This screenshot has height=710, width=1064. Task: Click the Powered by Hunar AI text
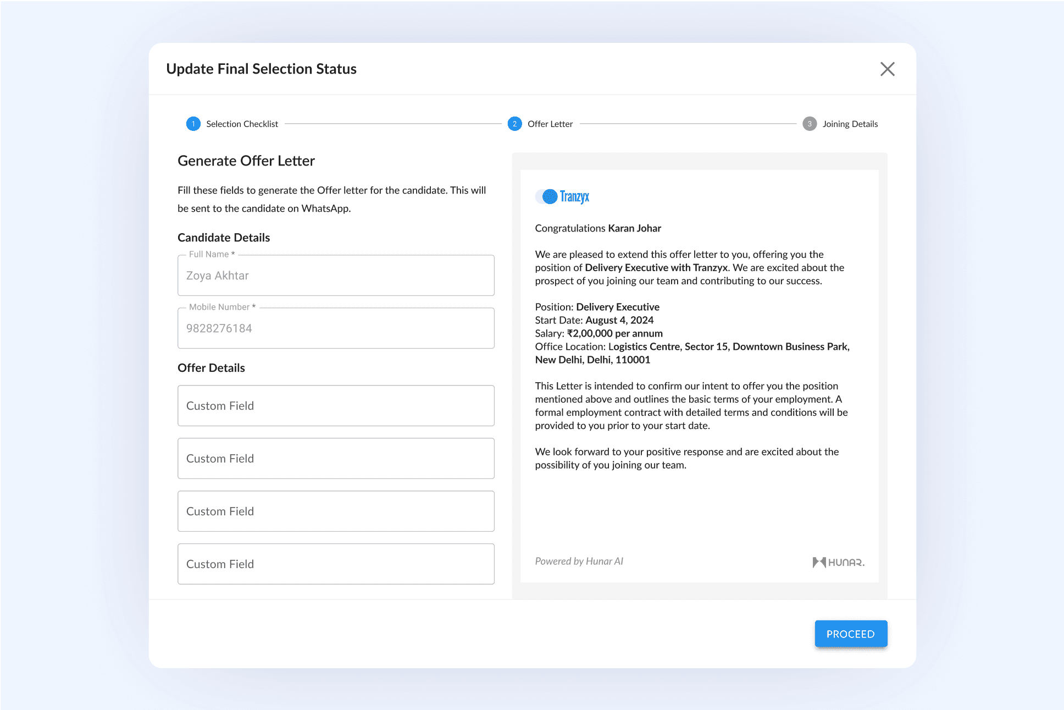click(x=579, y=561)
